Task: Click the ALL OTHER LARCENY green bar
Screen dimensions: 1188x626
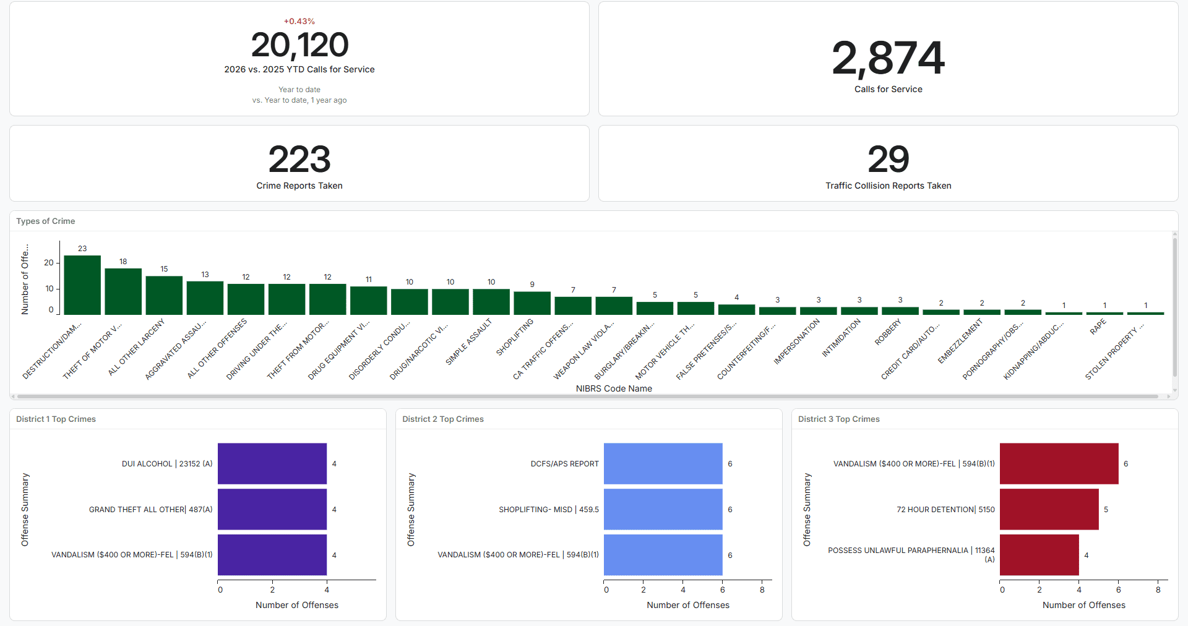Action: tap(164, 295)
